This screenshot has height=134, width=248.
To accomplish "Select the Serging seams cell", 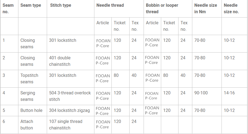I will [x=32, y=96].
